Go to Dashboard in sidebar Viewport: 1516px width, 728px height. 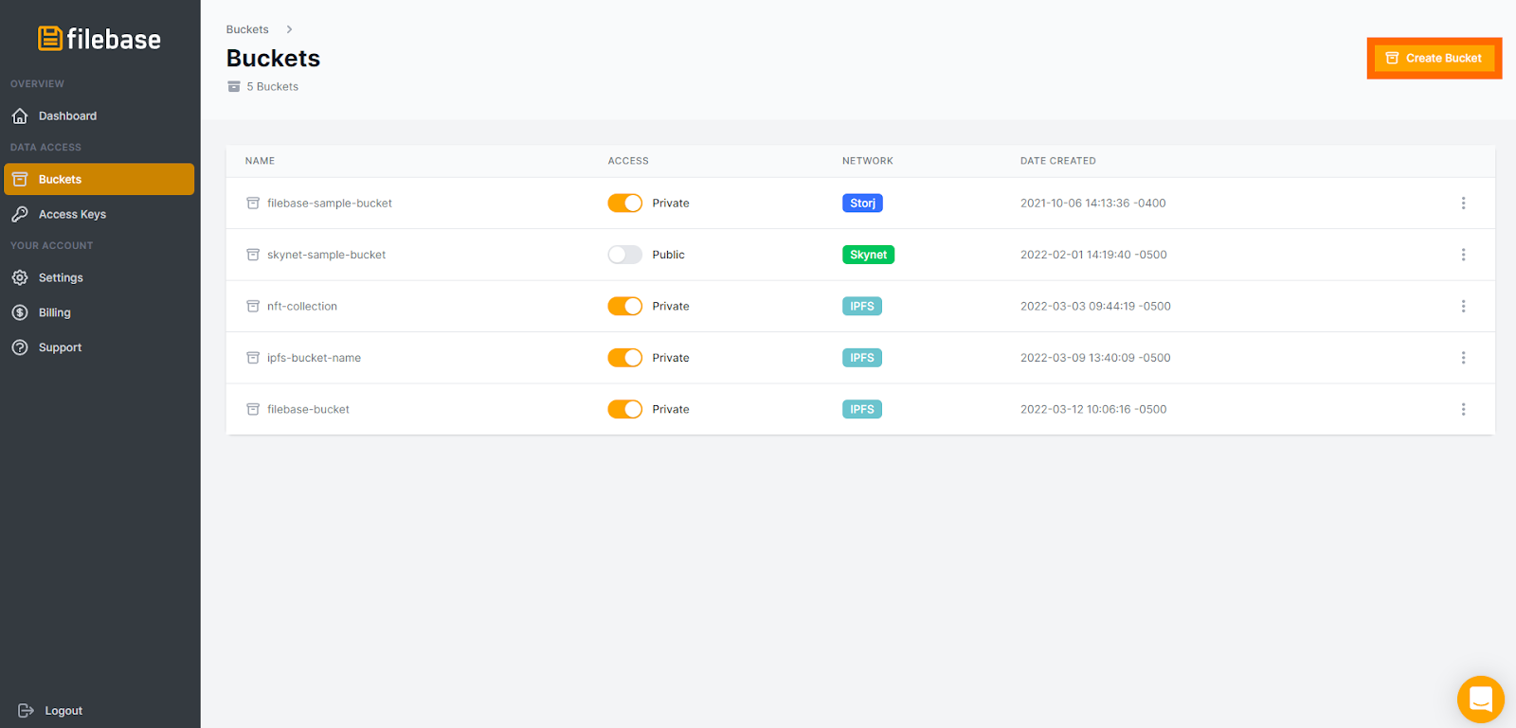coord(67,116)
